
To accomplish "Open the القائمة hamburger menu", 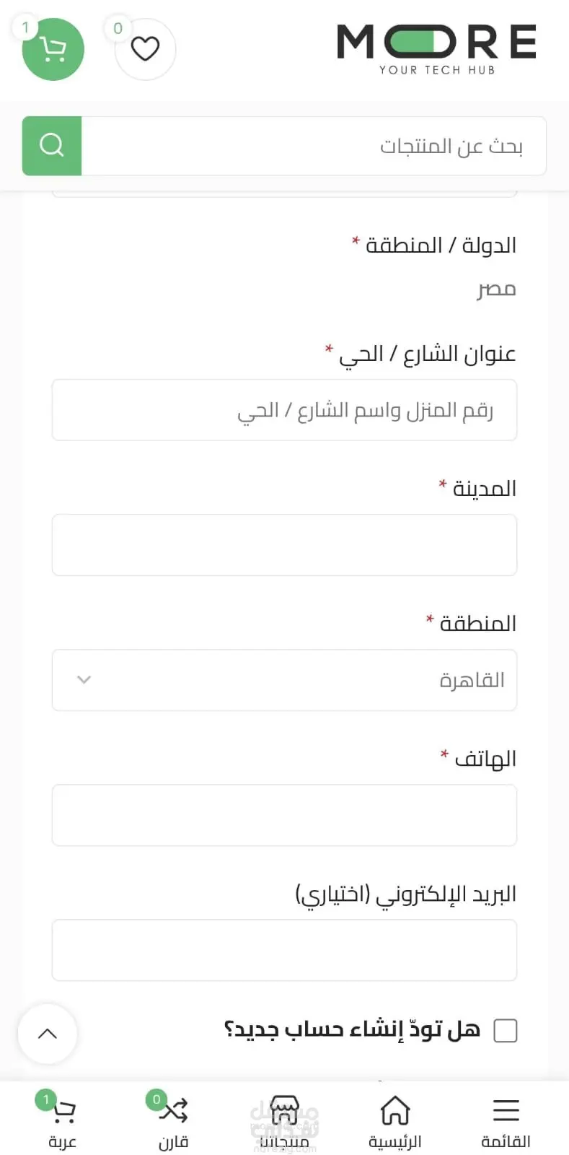I will coord(506,1120).
